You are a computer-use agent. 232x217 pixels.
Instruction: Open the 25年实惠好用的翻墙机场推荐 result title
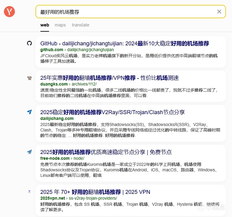[x=109, y=78]
